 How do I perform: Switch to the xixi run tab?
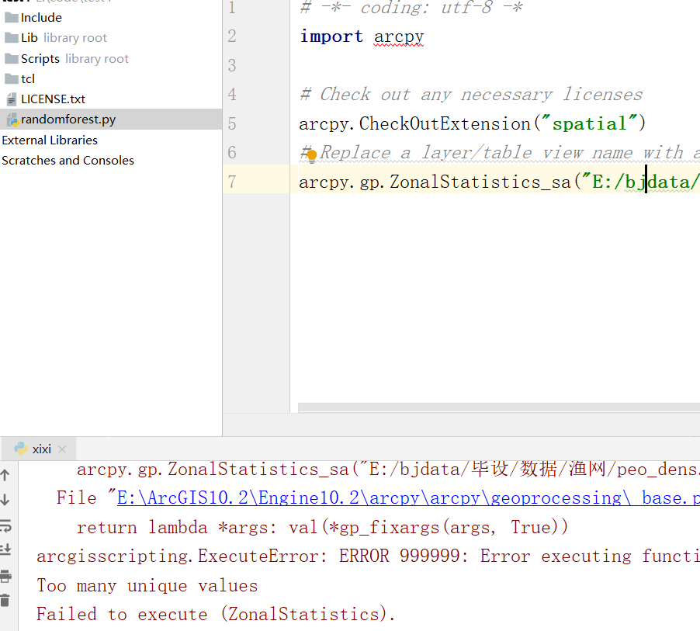click(41, 448)
